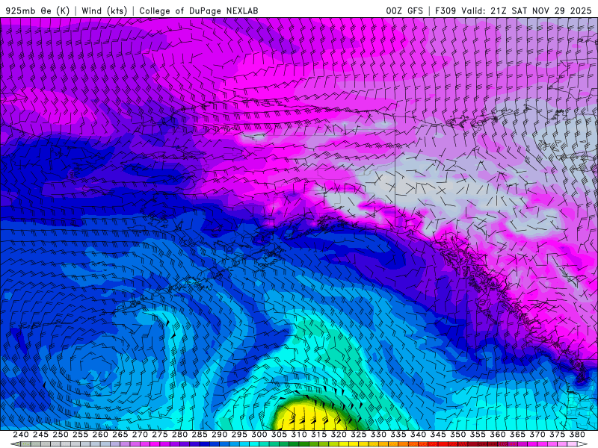Click the 275 legend number
The height and width of the screenshot is (448, 598).
(x=160, y=435)
